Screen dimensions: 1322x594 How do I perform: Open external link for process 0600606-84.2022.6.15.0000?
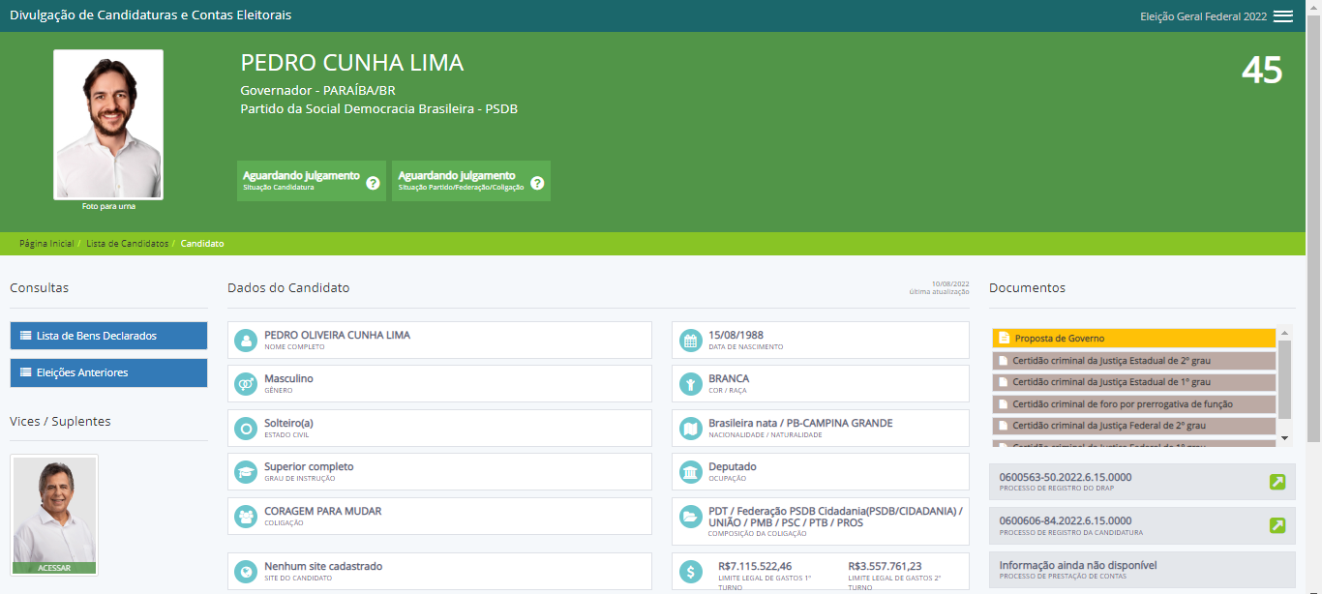point(1277,525)
